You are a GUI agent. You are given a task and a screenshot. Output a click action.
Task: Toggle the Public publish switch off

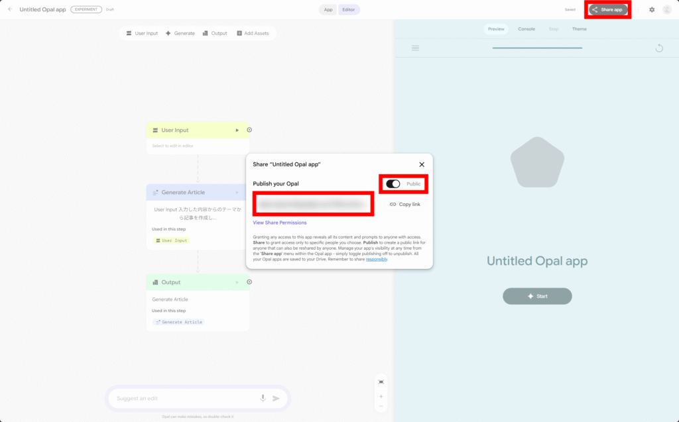(x=393, y=184)
